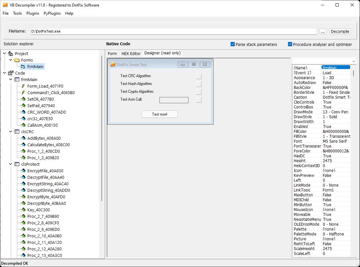Click the browse file ellipsis button
The image size is (360, 267).
(323, 31)
